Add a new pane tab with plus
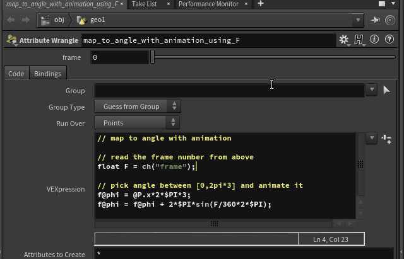 261,4
